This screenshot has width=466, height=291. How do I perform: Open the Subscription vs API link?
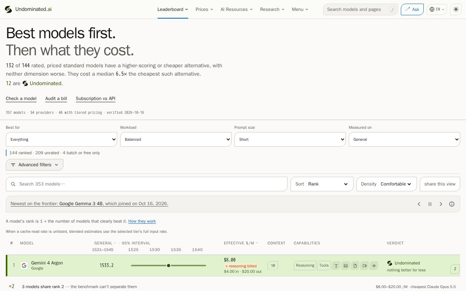click(95, 99)
